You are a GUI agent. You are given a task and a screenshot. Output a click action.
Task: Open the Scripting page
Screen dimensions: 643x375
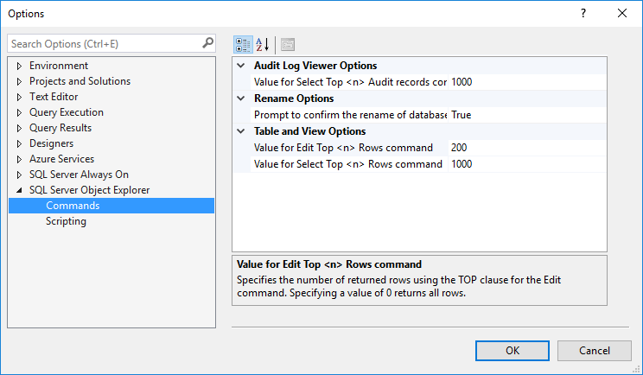[x=66, y=221]
